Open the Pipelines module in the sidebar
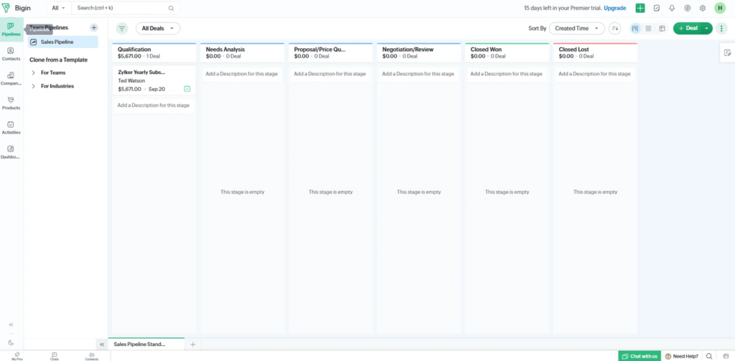The image size is (735, 361). 11,29
